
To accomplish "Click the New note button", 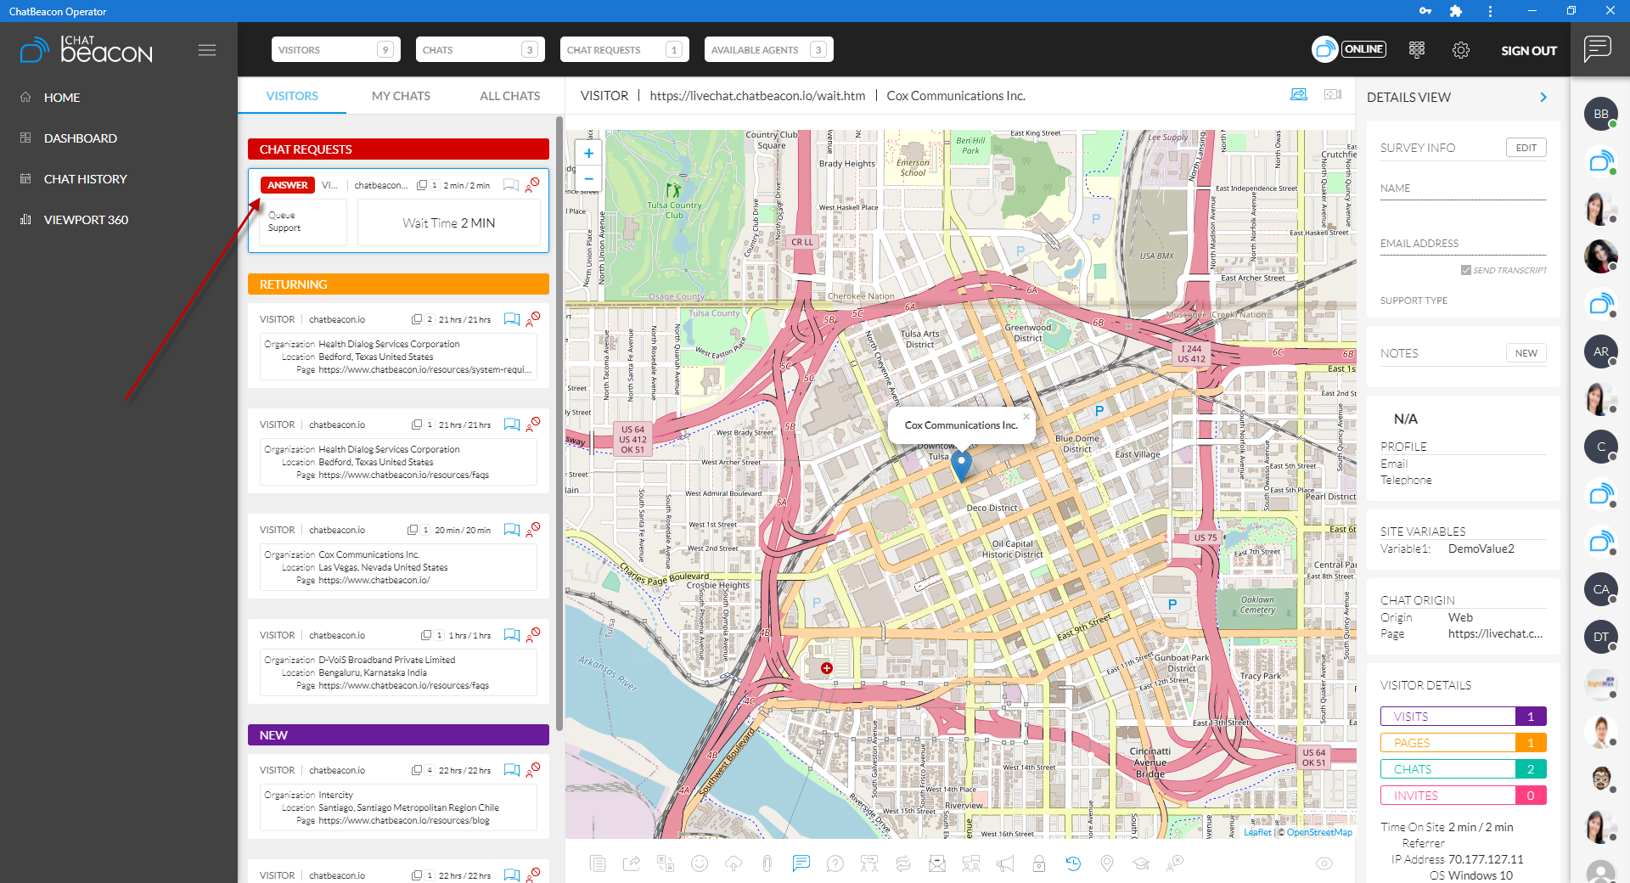I will tap(1526, 353).
